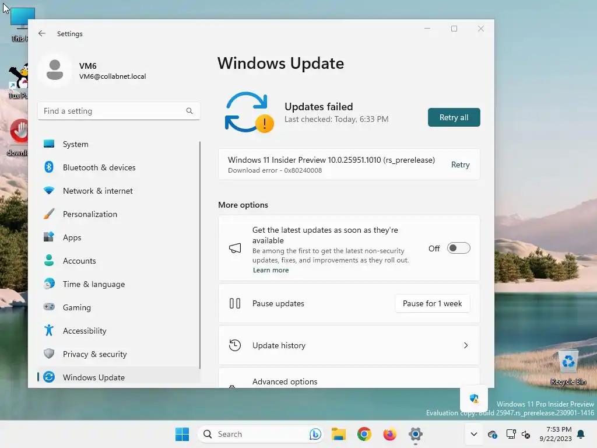Open Bluetooth & devices settings
The height and width of the screenshot is (448, 597).
click(x=119, y=167)
